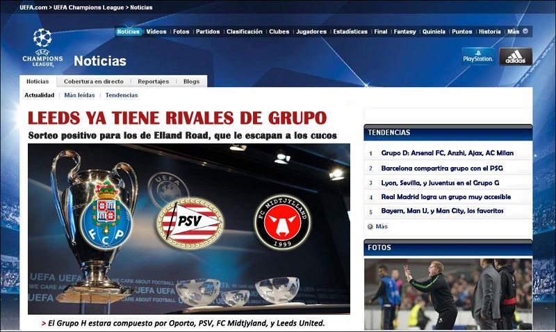Image resolution: width=556 pixels, height=332 pixels.
Task: Click the PSV crest in the image
Action: [x=190, y=223]
